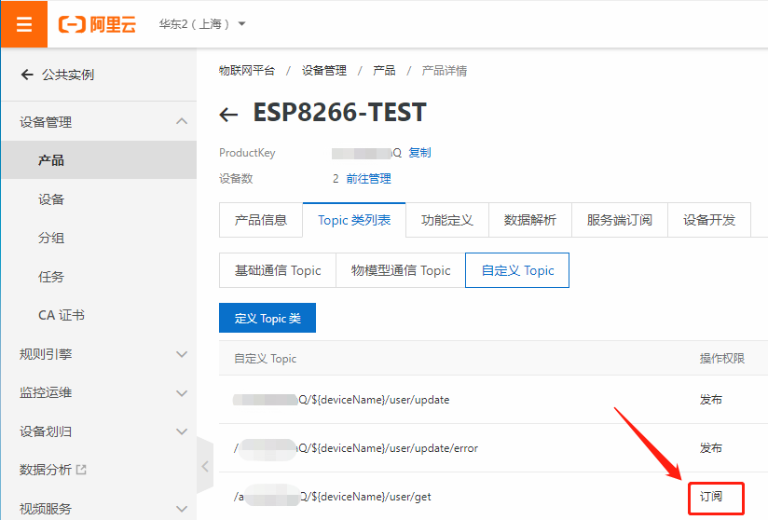The width and height of the screenshot is (768, 520).
Task: Click the 操作权限 column header
Action: click(722, 359)
